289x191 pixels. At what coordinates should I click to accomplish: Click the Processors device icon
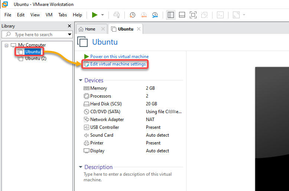[86, 96]
